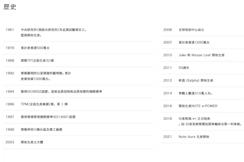Select the year 1992
This screenshot has height=162, width=244.
click(x=10, y=73)
